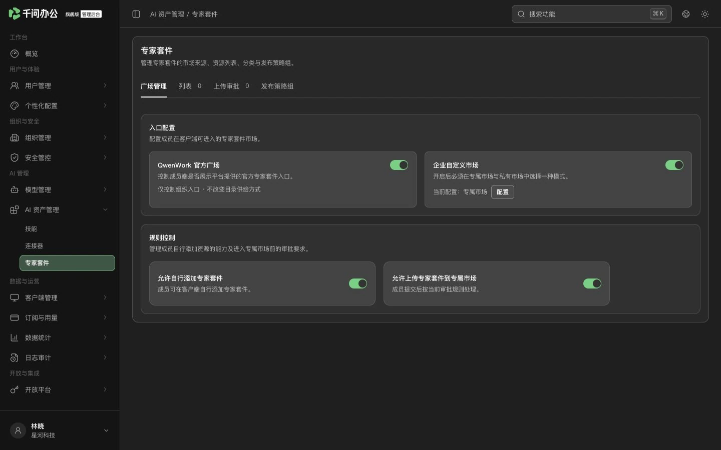The width and height of the screenshot is (721, 450).
Task: Click the 个性化配置 palette icon
Action: click(15, 105)
